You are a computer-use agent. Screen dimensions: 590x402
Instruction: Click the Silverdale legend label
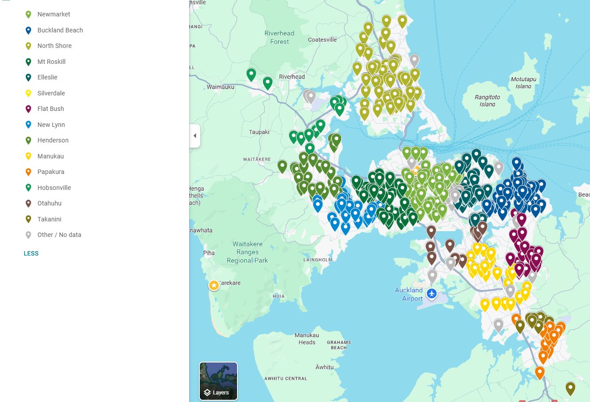point(51,93)
